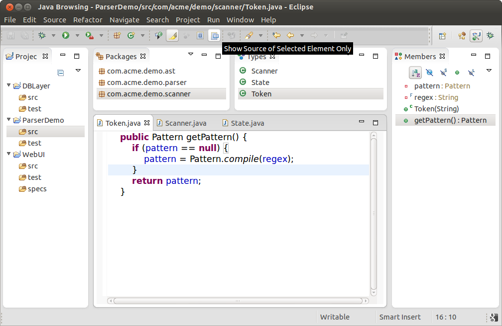Collapse the WebUI project node
Screen dimensions: 502x326
tap(9, 154)
